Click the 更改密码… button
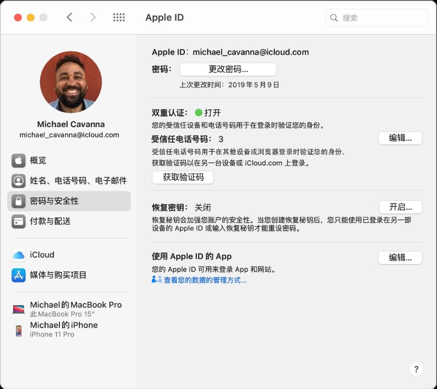Screen dimensions: 437x389 [228, 69]
